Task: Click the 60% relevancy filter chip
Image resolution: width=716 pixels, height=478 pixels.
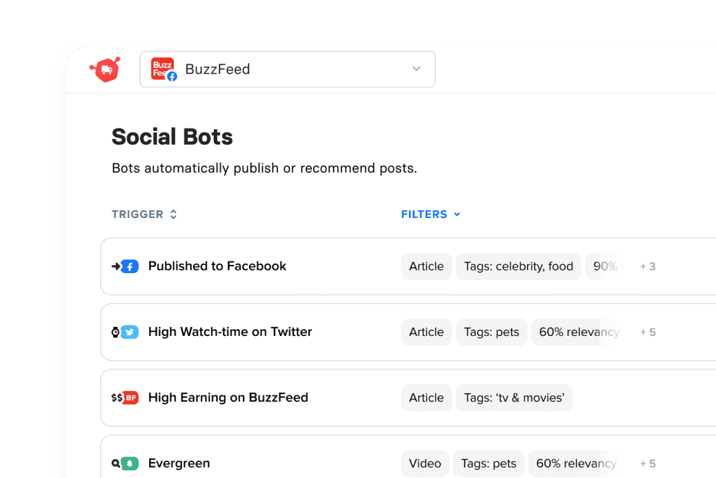Action: 579,332
